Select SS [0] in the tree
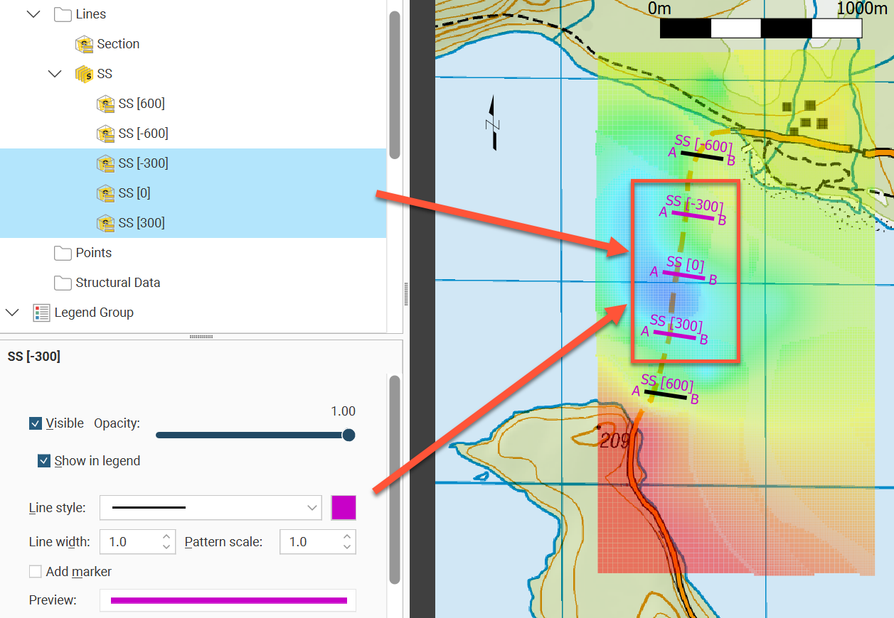Screen dimensions: 894x618 (134, 193)
